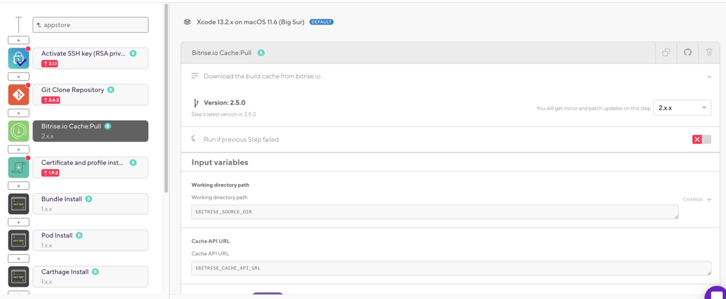The image size is (726, 299).
Task: Click the Bitrise.io Cache:Pull green step icon
Action: (x=18, y=131)
